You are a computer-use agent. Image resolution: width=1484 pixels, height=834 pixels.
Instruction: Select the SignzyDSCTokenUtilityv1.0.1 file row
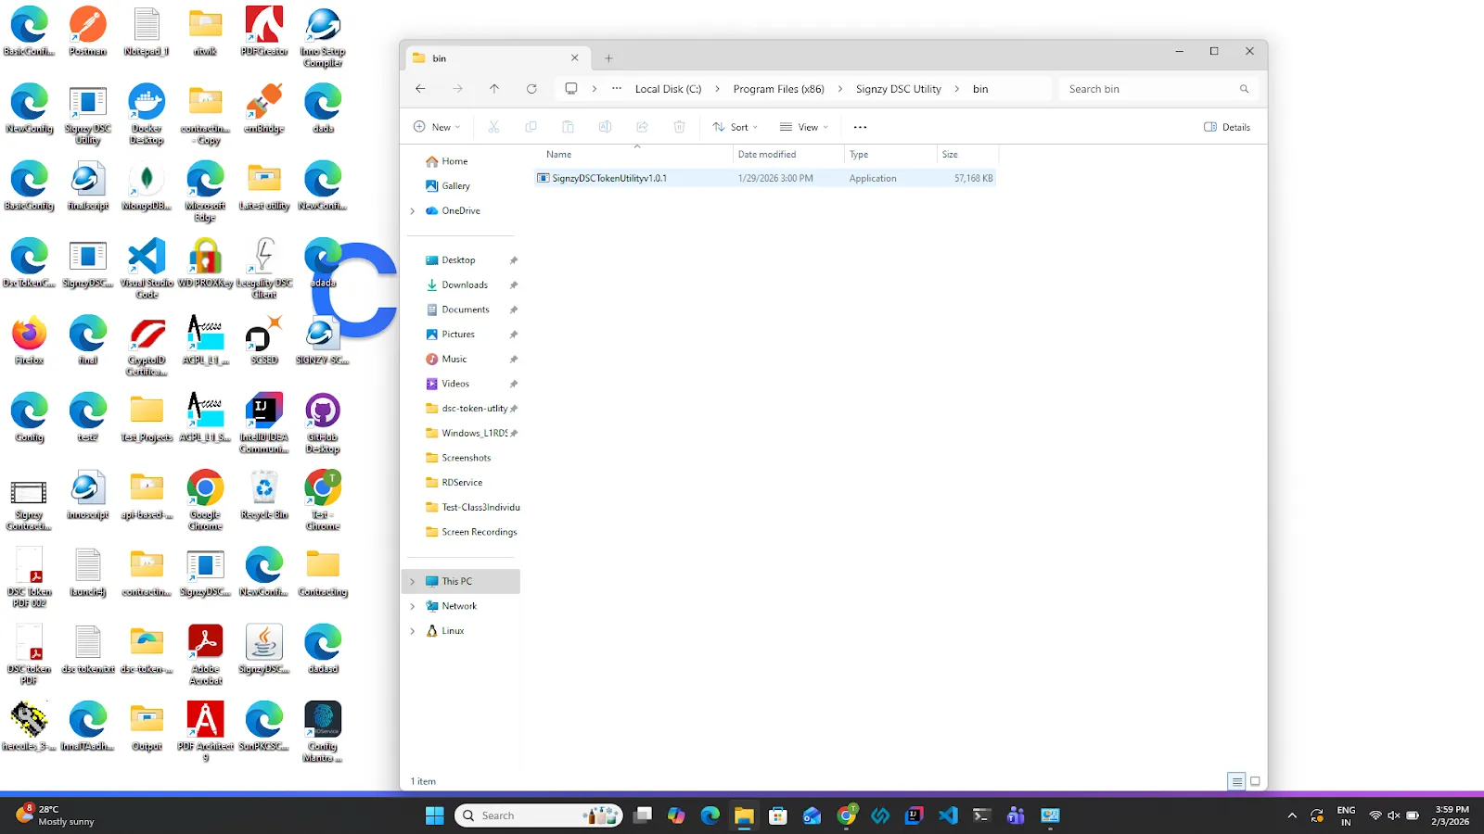coord(765,178)
